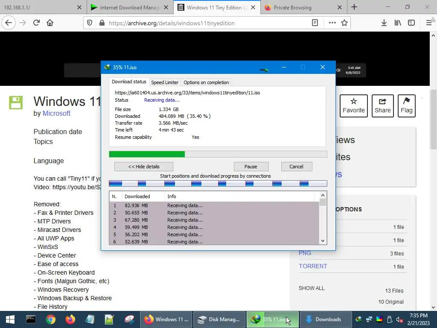Click the Share button on archive page

(383, 106)
